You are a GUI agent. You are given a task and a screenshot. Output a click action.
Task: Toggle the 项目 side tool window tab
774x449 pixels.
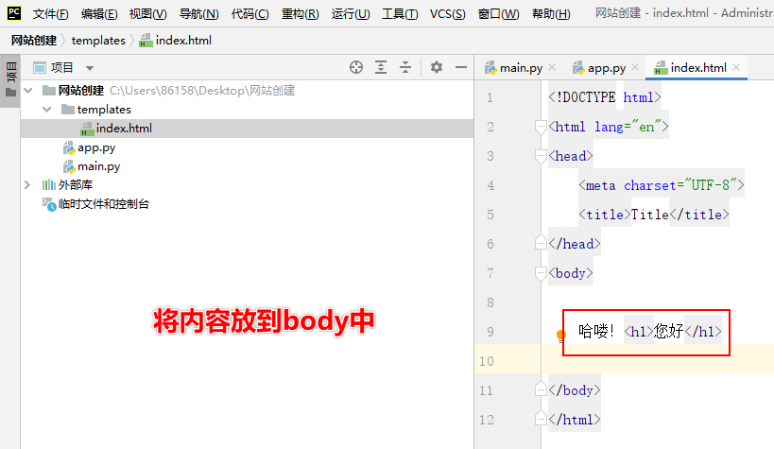[10, 80]
